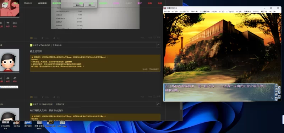Open the キャプ(Z) capture menu
The width and height of the screenshot is (284, 133).
pyautogui.click(x=221, y=11)
